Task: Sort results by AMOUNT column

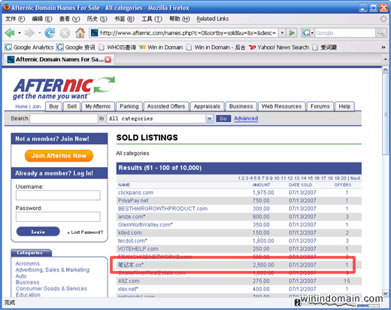Action: [x=262, y=185]
